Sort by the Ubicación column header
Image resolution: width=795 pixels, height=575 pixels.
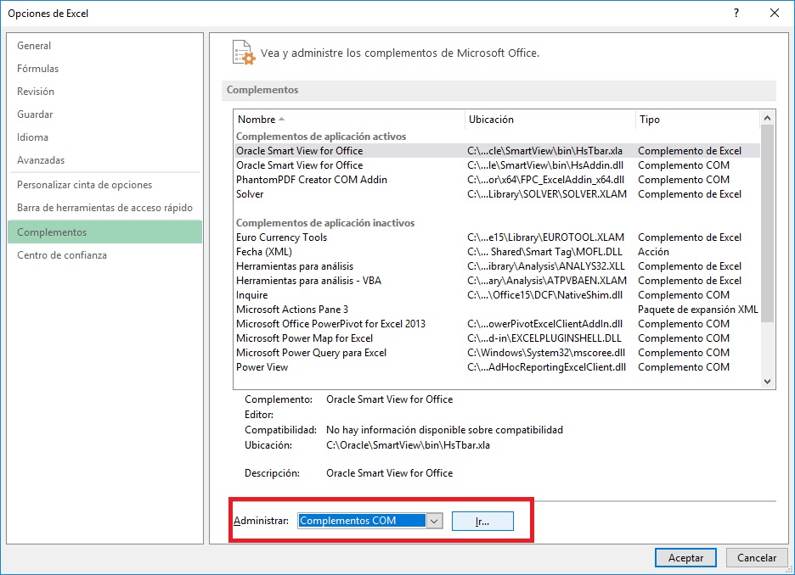(549, 120)
